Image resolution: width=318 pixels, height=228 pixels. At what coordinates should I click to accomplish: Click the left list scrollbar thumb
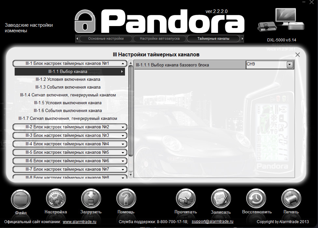(131, 111)
